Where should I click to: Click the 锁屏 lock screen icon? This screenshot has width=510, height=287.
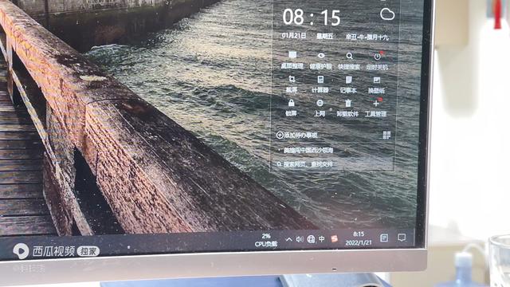click(291, 108)
